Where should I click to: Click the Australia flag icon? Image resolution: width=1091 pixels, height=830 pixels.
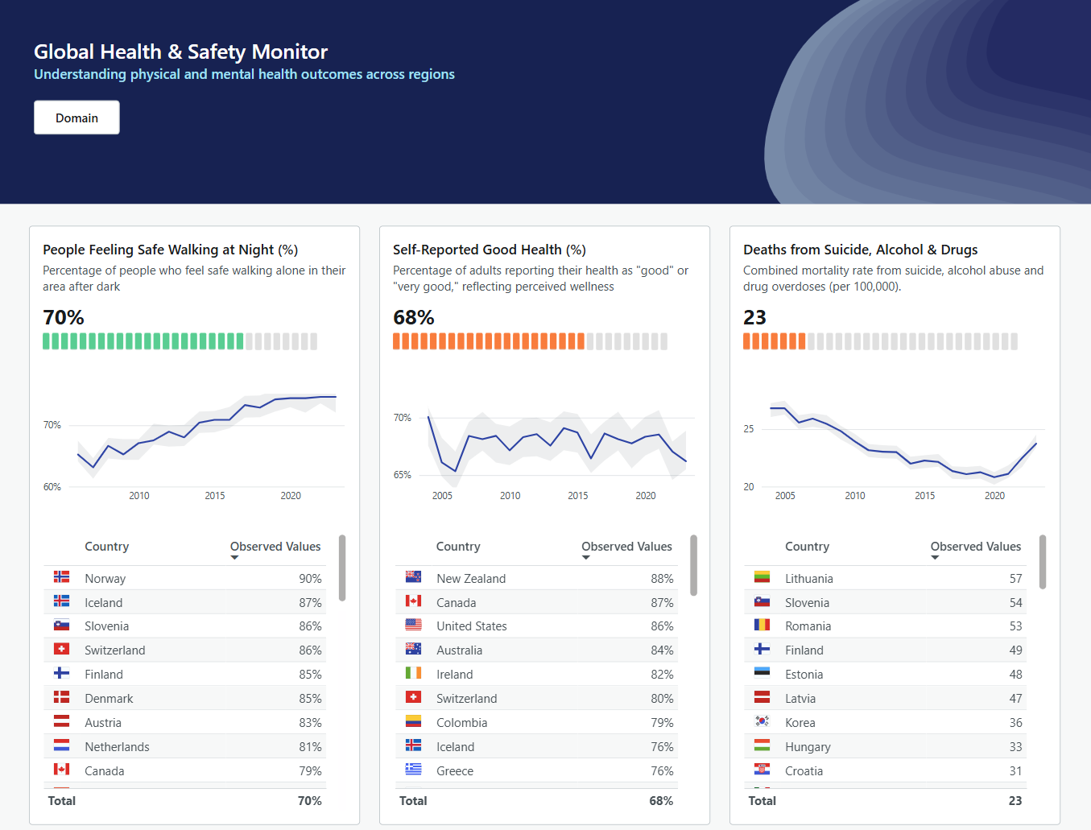pyautogui.click(x=413, y=649)
